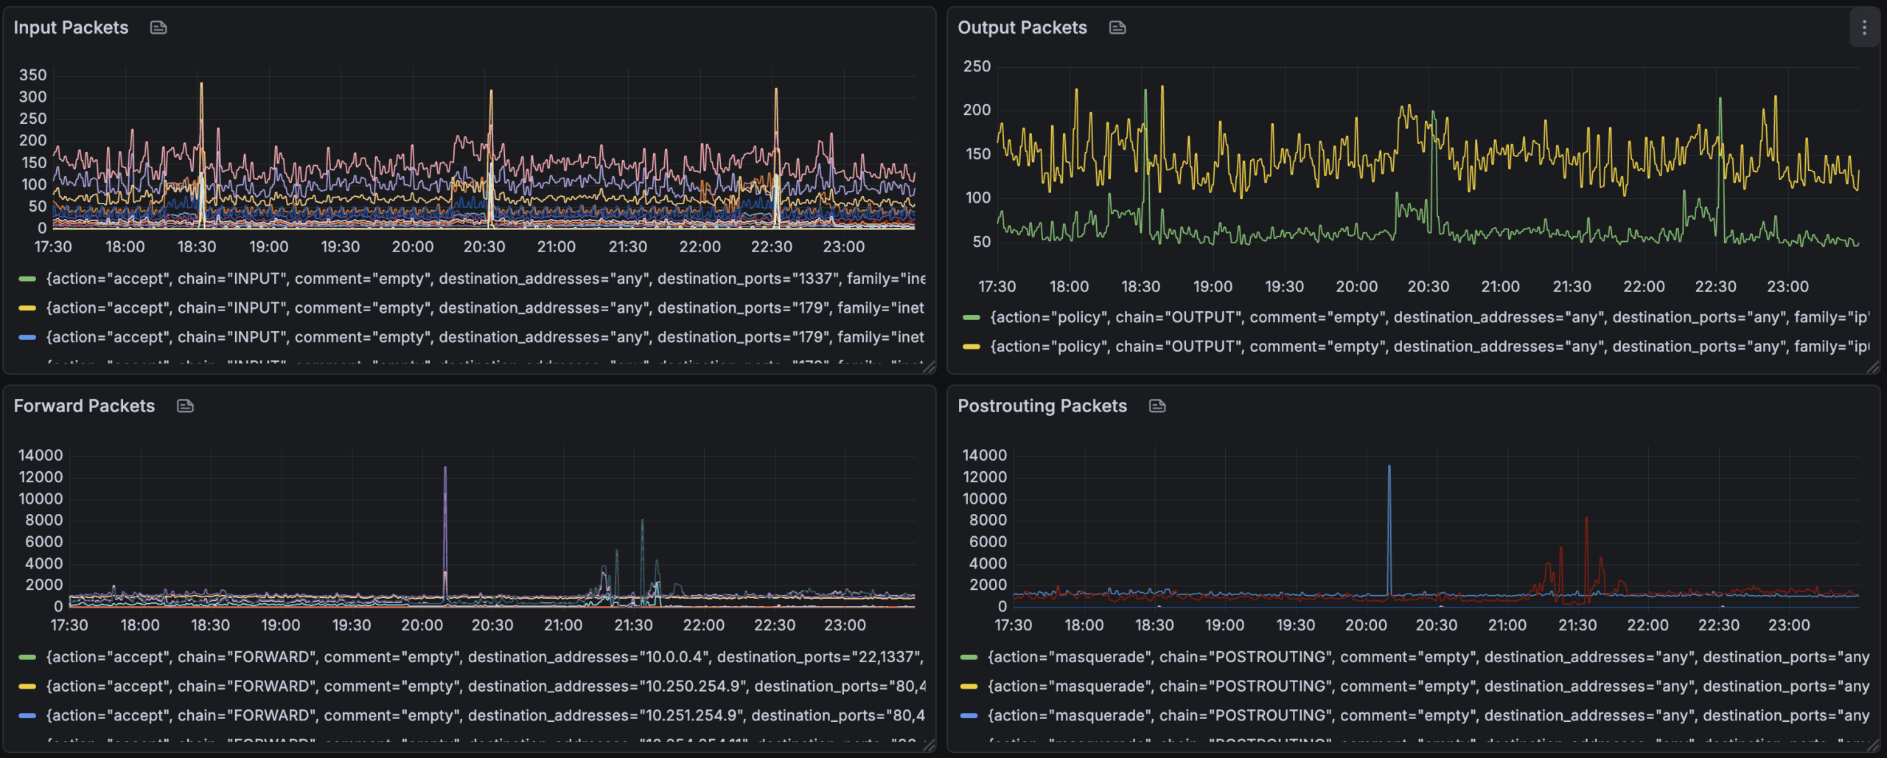This screenshot has height=758, width=1887.
Task: Click the green color swatch in Output Packets legend
Action: [x=972, y=318]
